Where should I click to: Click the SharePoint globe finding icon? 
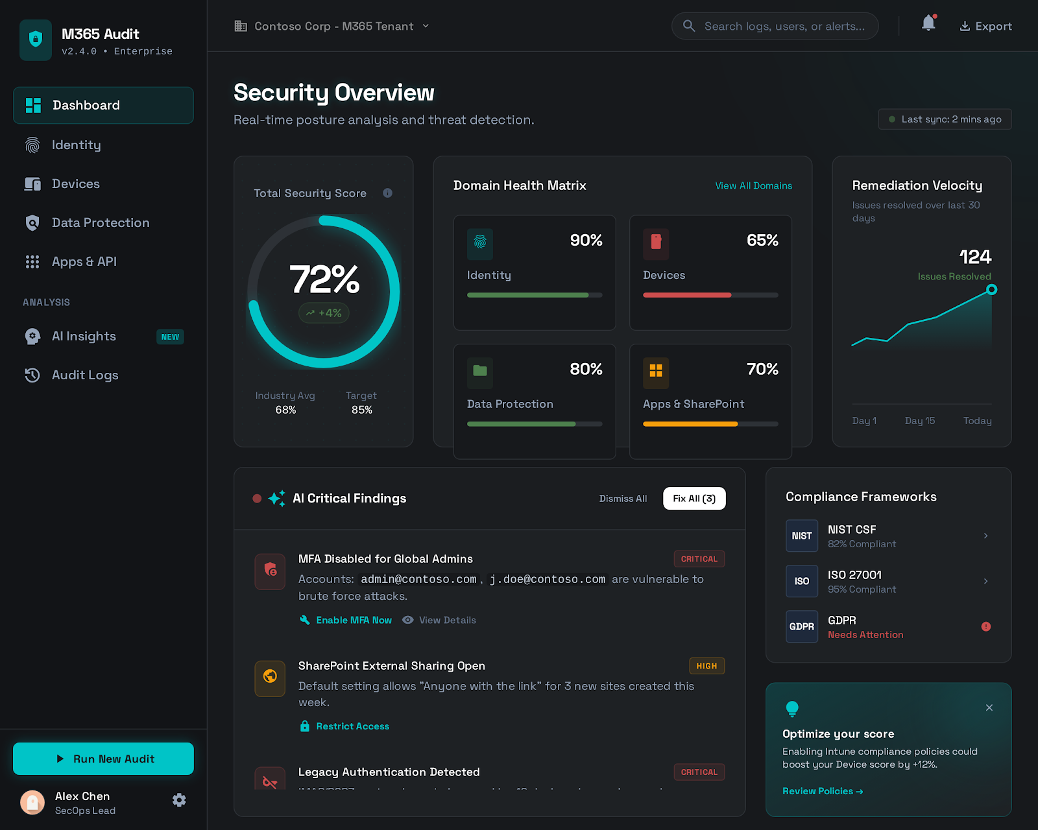(x=270, y=678)
